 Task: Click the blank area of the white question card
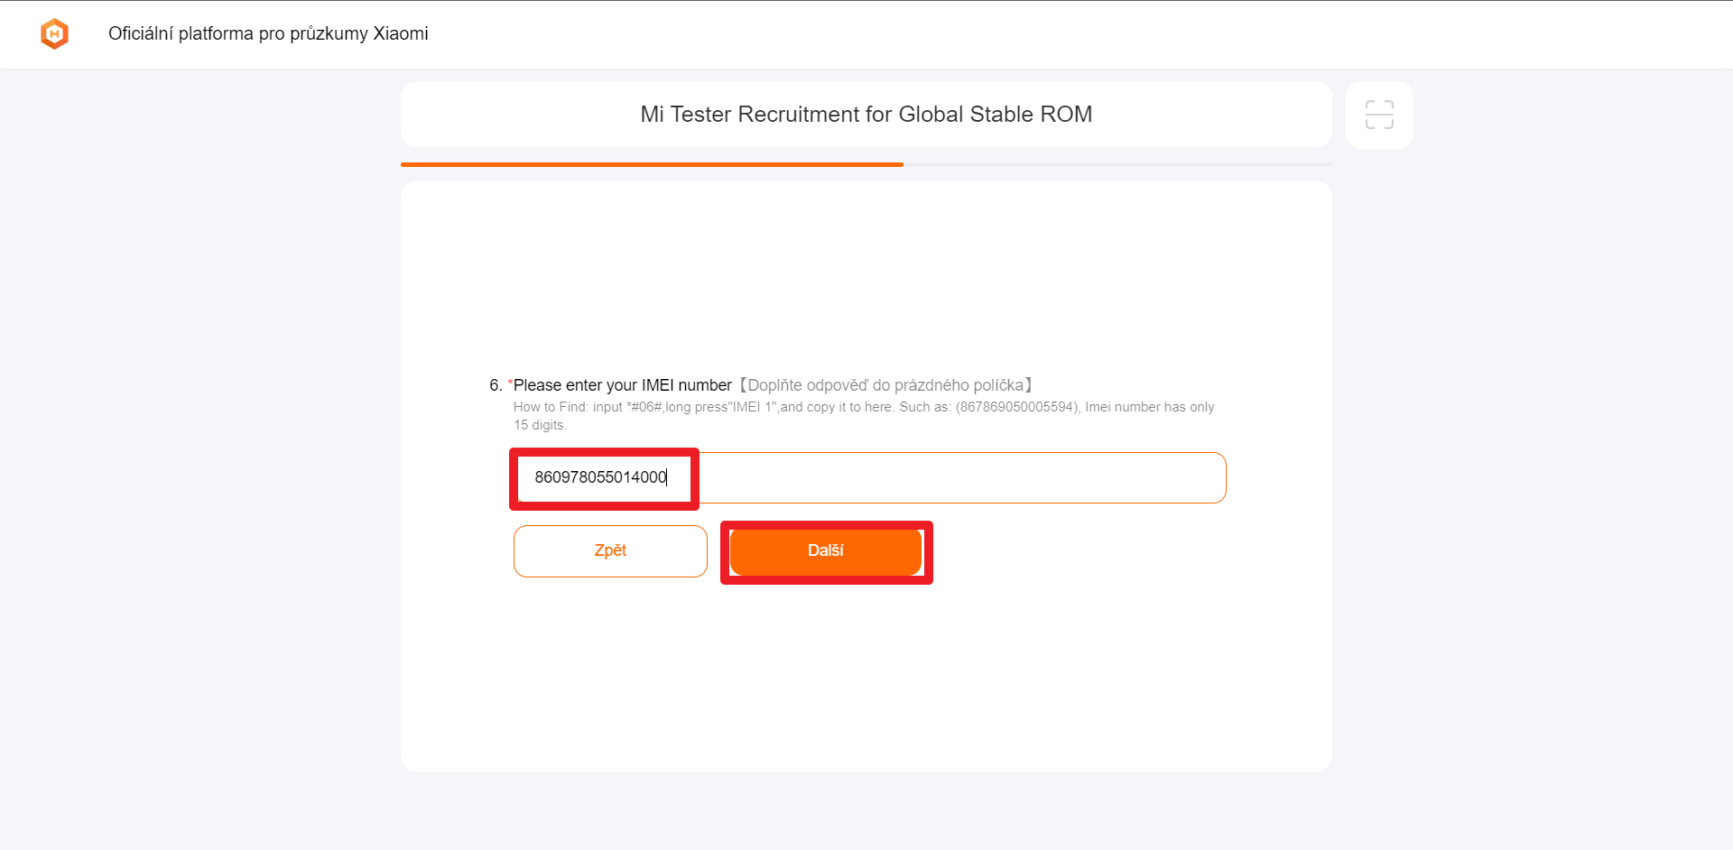(866, 677)
